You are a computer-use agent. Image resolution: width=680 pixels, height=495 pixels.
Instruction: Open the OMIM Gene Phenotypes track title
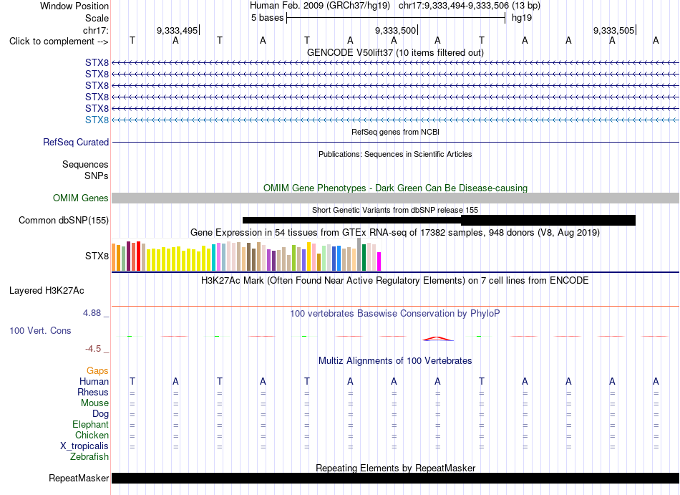click(x=395, y=188)
